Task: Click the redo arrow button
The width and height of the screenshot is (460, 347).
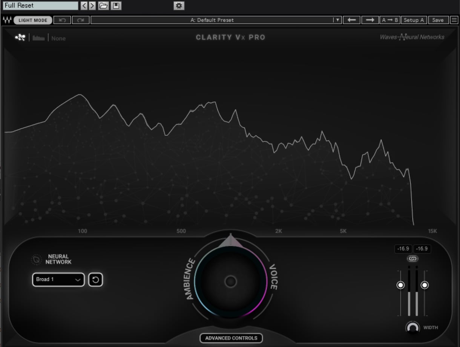Action: click(81, 20)
